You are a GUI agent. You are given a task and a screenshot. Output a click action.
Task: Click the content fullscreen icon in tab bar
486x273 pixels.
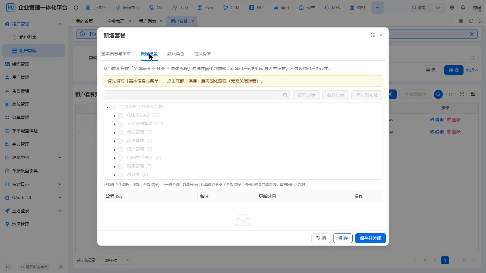(x=481, y=21)
